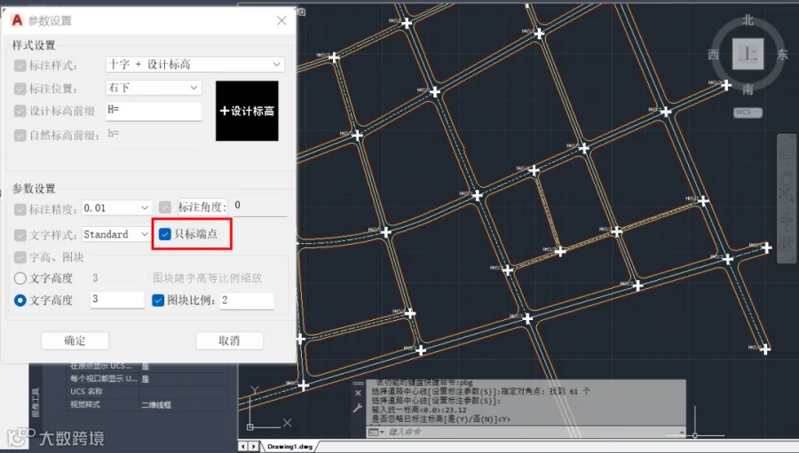Switch to the Drawing1.dwg tab
The width and height of the screenshot is (799, 453).
[289, 447]
